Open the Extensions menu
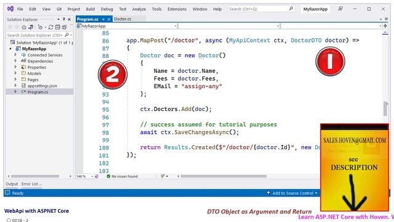The height and width of the screenshot is (222, 394). coord(177,9)
